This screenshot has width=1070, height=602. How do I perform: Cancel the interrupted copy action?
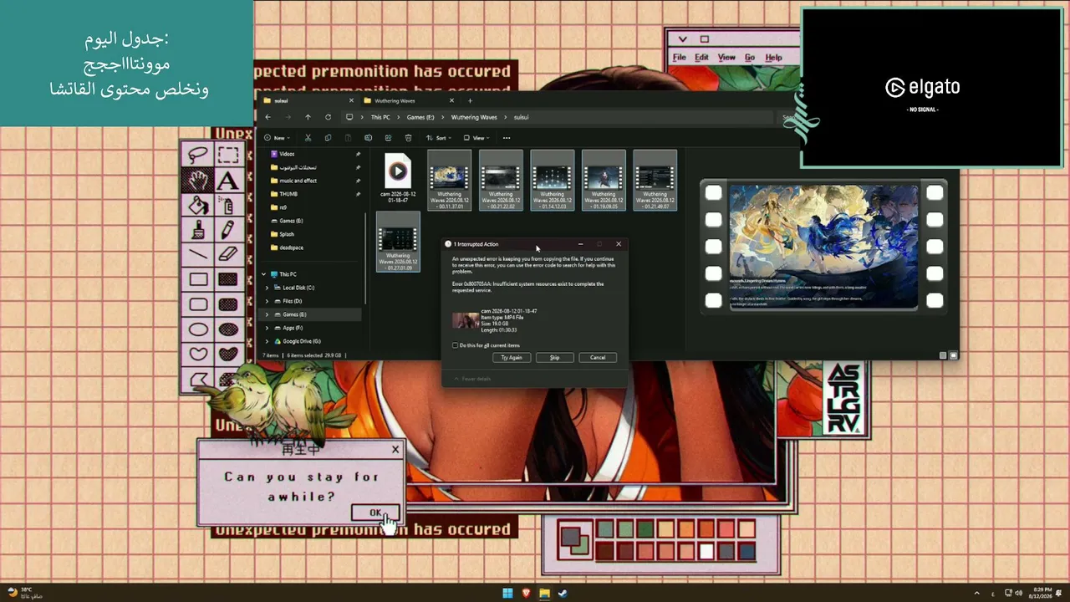point(598,357)
